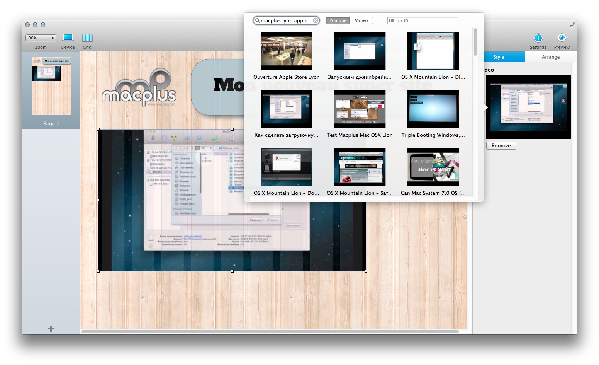Select the Triple Booting Windows video thumbnail
The width and height of the screenshot is (599, 365).
pos(433,109)
